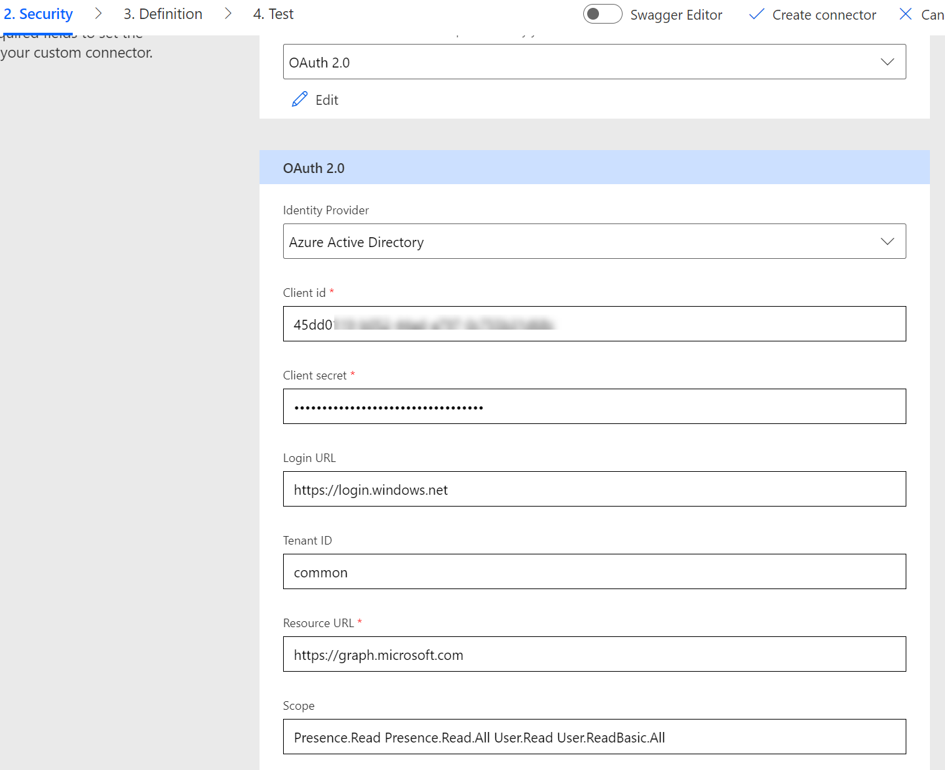Click the Login URL field

click(594, 489)
